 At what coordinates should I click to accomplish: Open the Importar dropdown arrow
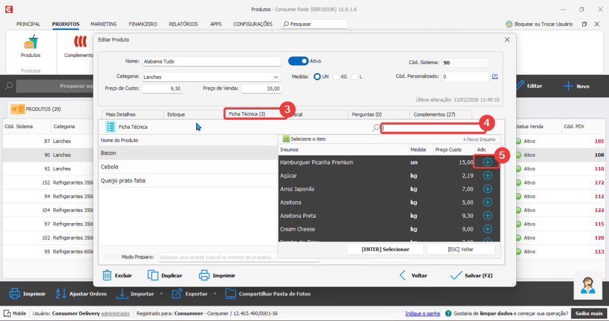click(x=161, y=294)
